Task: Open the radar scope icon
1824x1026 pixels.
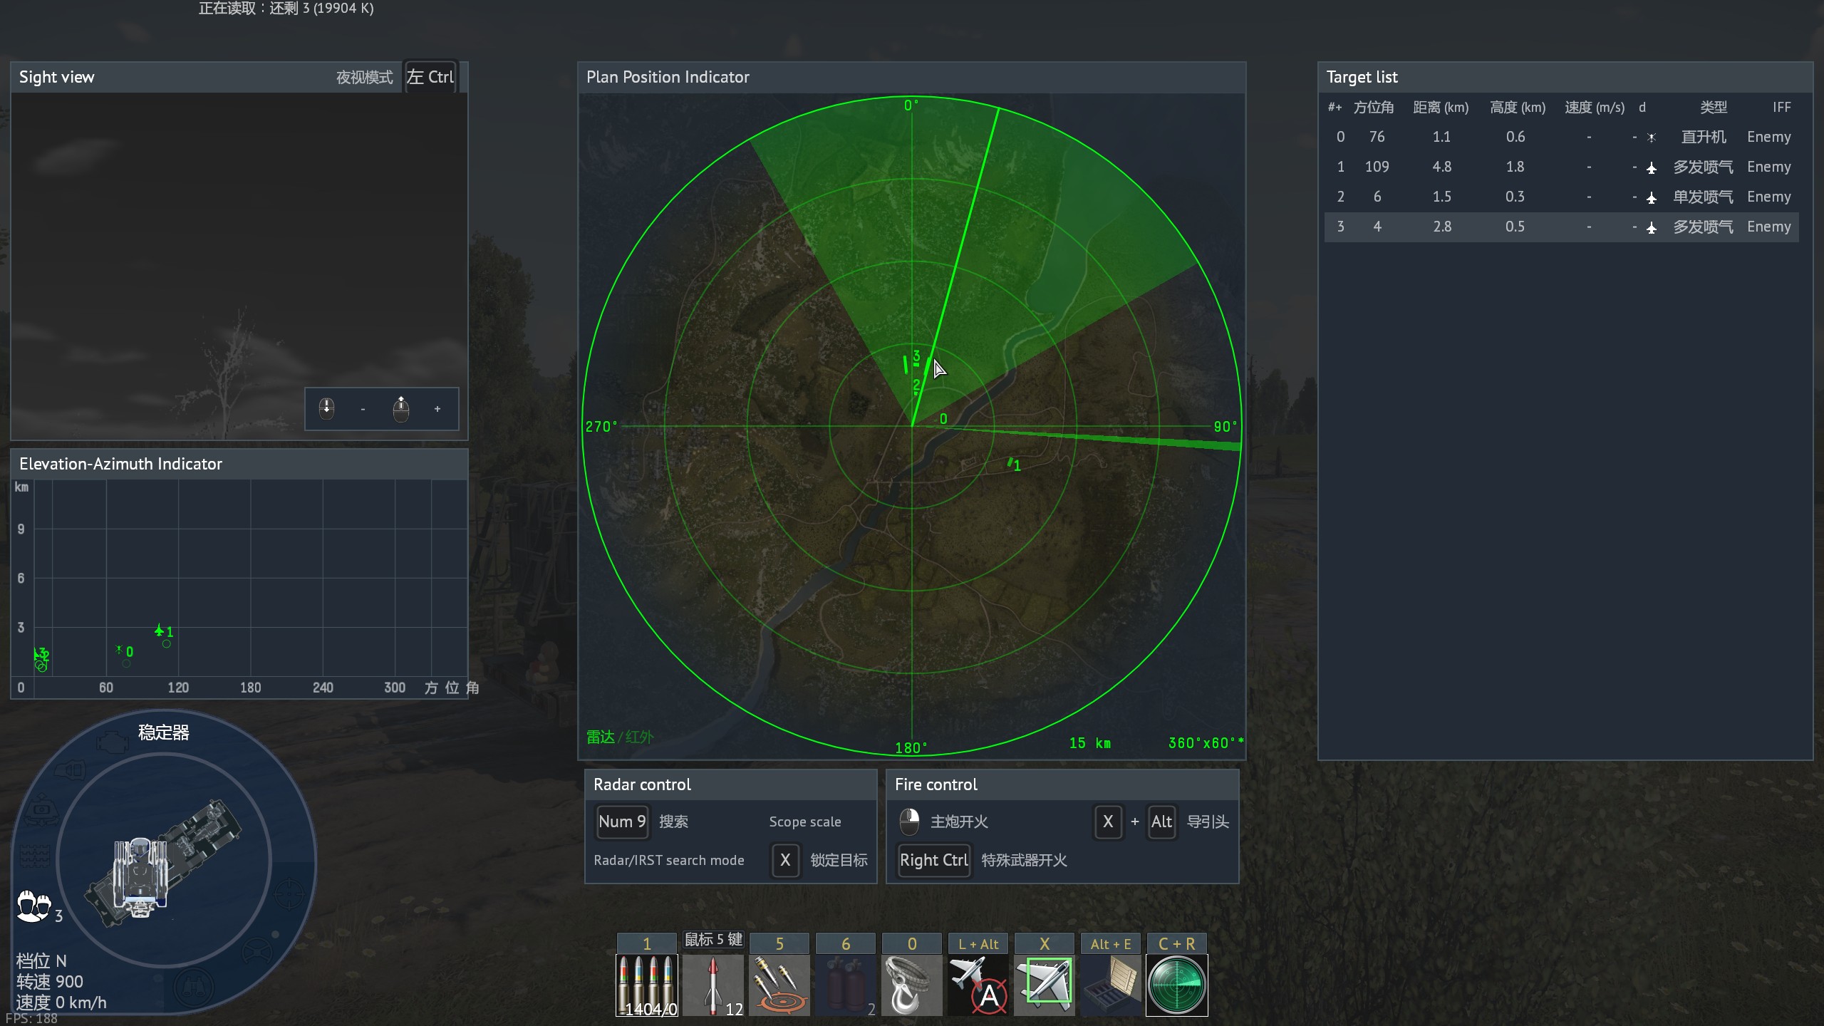Action: point(1176,985)
